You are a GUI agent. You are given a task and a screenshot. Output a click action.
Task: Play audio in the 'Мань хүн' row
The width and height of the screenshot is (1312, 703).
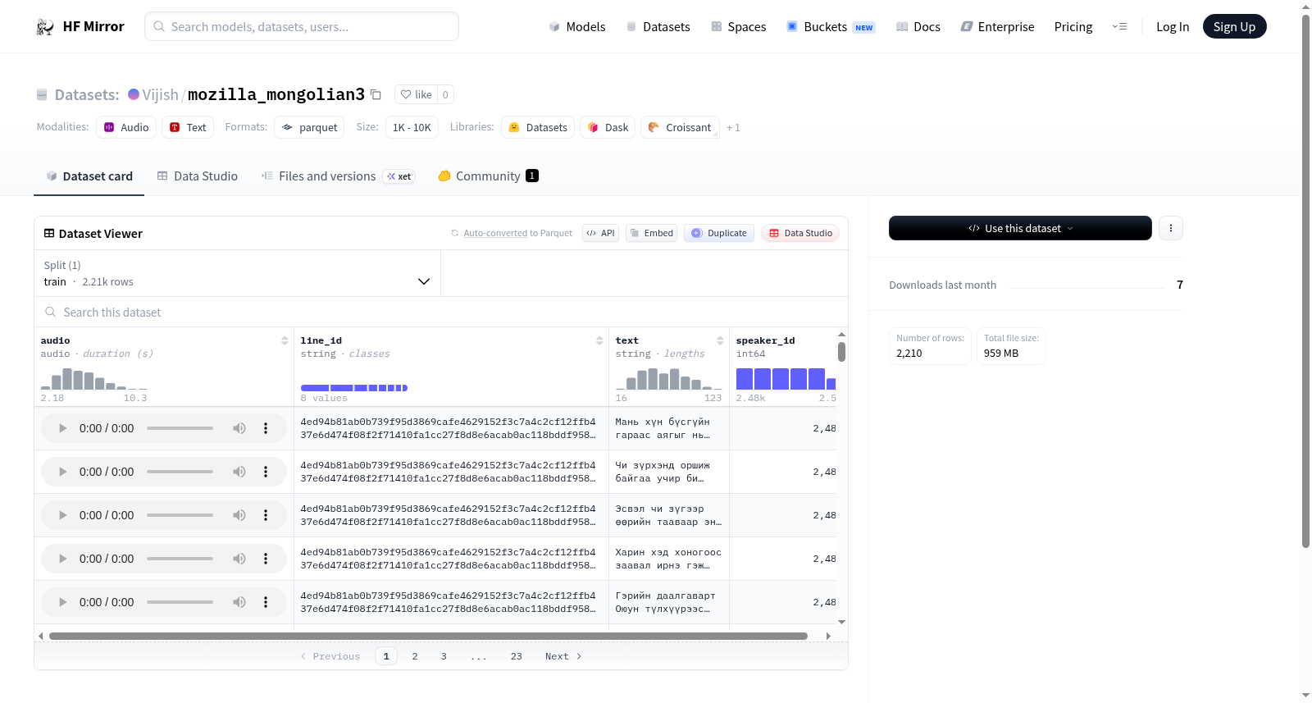[x=62, y=428]
